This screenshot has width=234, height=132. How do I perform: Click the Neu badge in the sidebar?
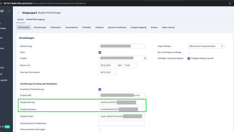tap(7, 127)
